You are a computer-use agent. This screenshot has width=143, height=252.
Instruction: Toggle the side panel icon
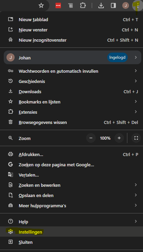pyautogui.click(x=113, y=5)
